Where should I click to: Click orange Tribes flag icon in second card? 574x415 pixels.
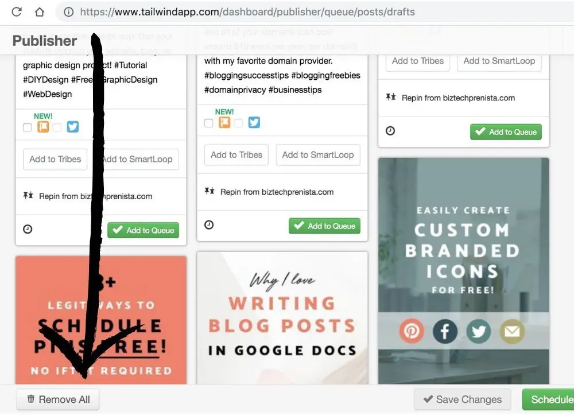[224, 122]
